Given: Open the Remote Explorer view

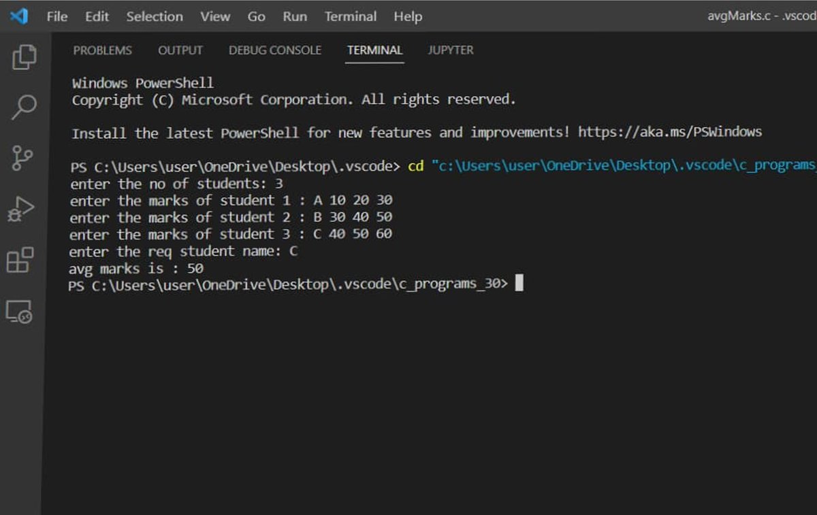Looking at the screenshot, I should (x=19, y=312).
